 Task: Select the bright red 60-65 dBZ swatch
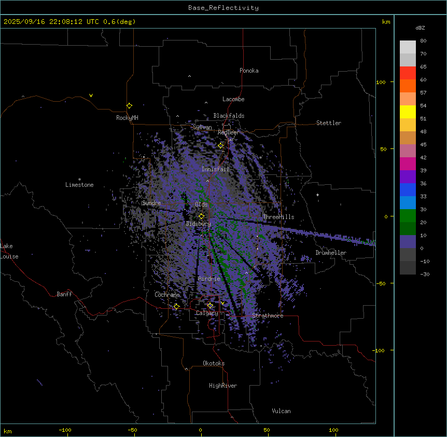click(x=408, y=73)
